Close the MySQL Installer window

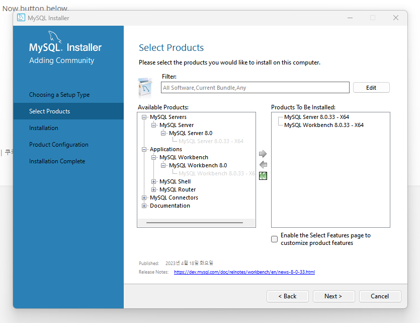396,18
